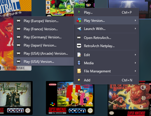The image size is (151, 116).
Task: Expand the Launch With submenu arrow
Action: point(135,28)
